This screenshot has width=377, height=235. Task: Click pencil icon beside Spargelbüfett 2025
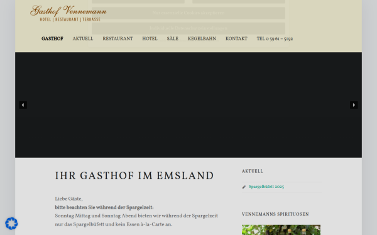(244, 187)
